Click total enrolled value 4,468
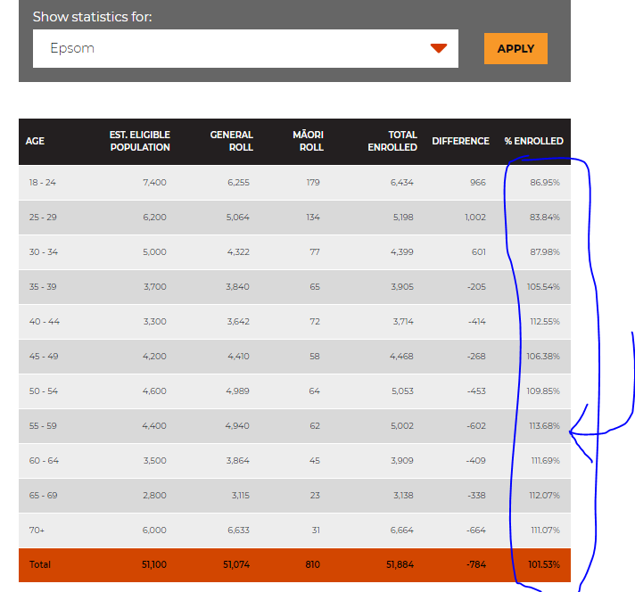The image size is (635, 592). [x=401, y=357]
